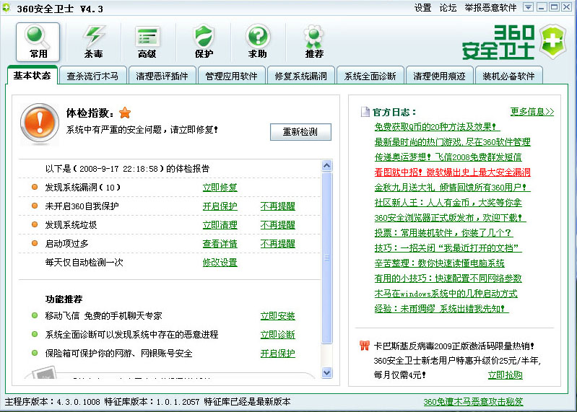Image resolution: width=577 pixels, height=412 pixels.
Task: Open the red 微软爆出史上最大安全漏洞 link
Action: [x=453, y=172]
